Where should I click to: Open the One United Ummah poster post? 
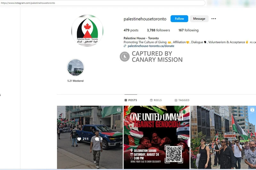click(156, 137)
